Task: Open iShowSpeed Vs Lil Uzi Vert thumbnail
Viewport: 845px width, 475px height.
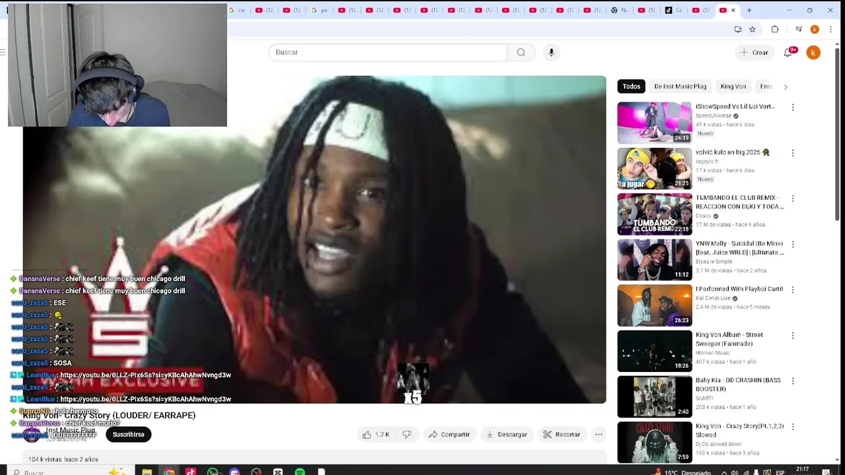Action: [654, 122]
